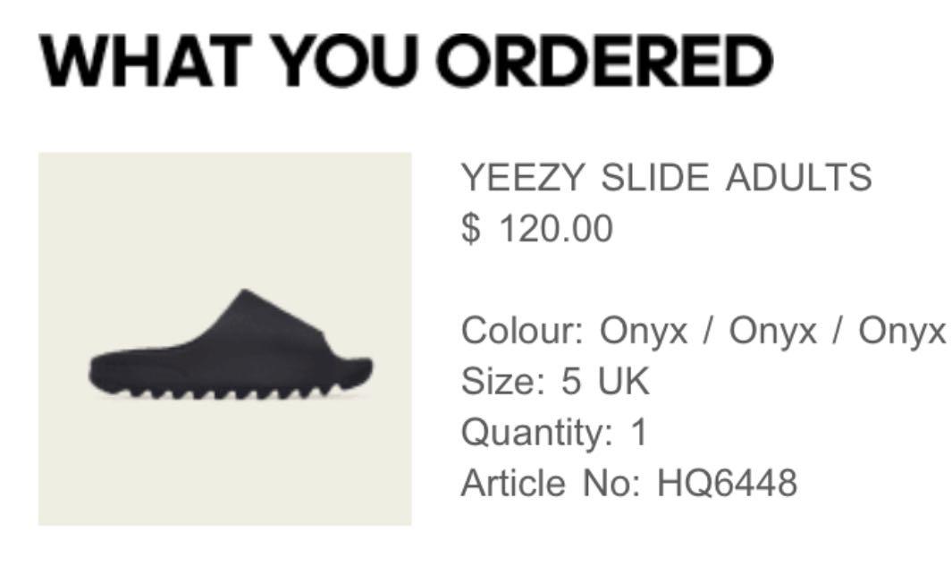Click the word ADULTS in product name
The image size is (952, 574).
(x=799, y=177)
